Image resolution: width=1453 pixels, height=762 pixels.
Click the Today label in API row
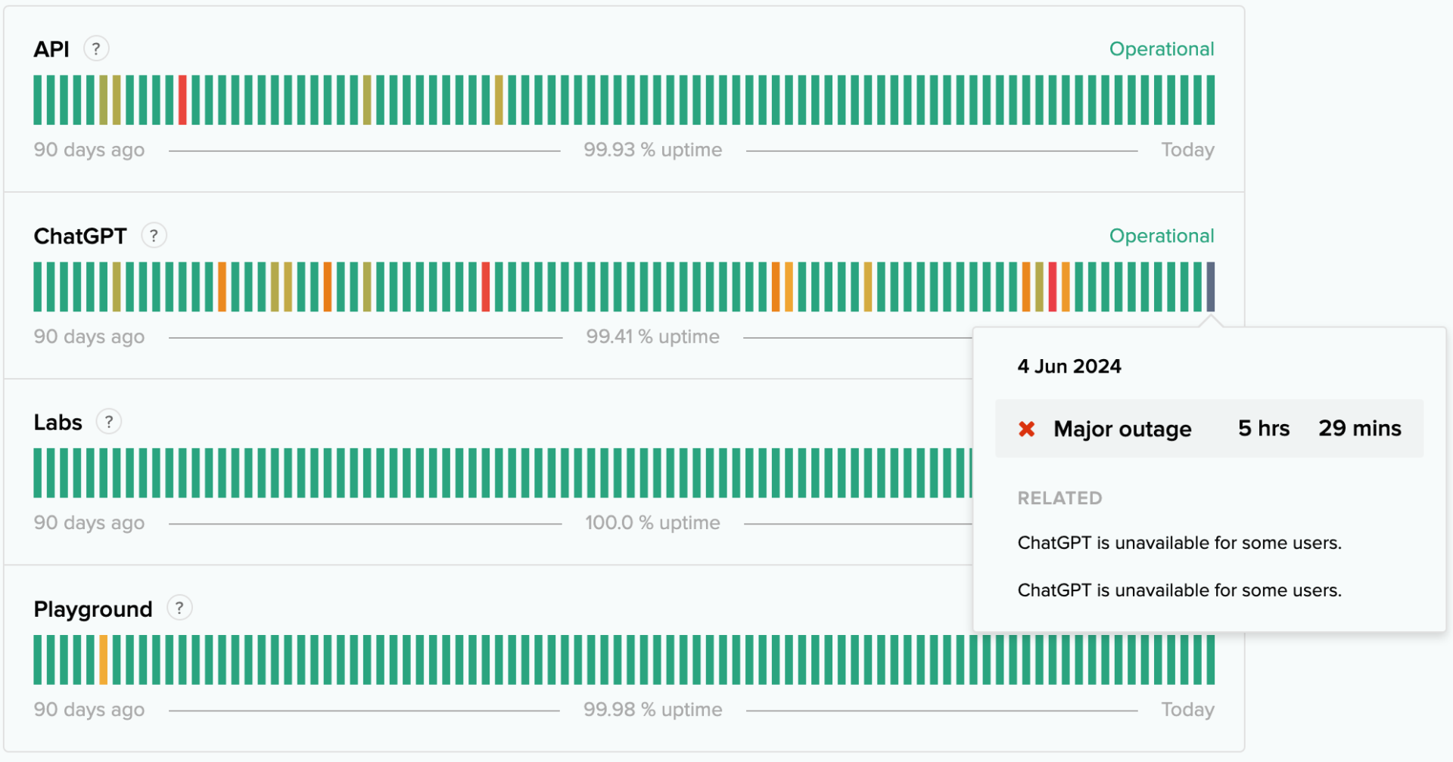1188,150
